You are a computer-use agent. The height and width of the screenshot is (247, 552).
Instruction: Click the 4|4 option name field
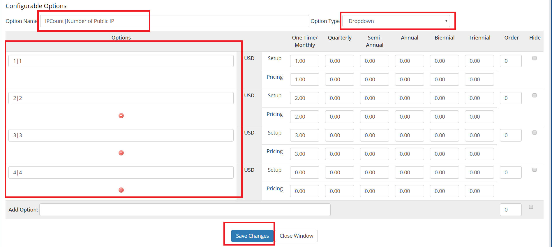point(121,173)
